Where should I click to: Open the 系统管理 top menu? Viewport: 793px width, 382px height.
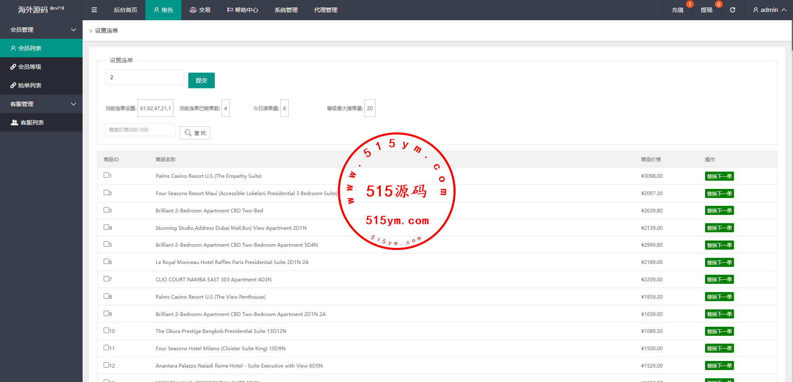pyautogui.click(x=286, y=10)
